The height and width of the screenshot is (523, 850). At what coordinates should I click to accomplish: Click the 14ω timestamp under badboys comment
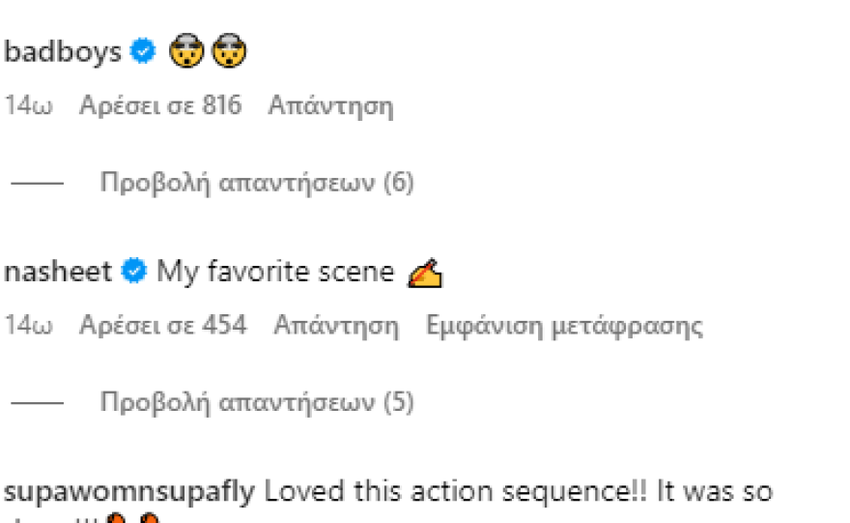click(28, 105)
